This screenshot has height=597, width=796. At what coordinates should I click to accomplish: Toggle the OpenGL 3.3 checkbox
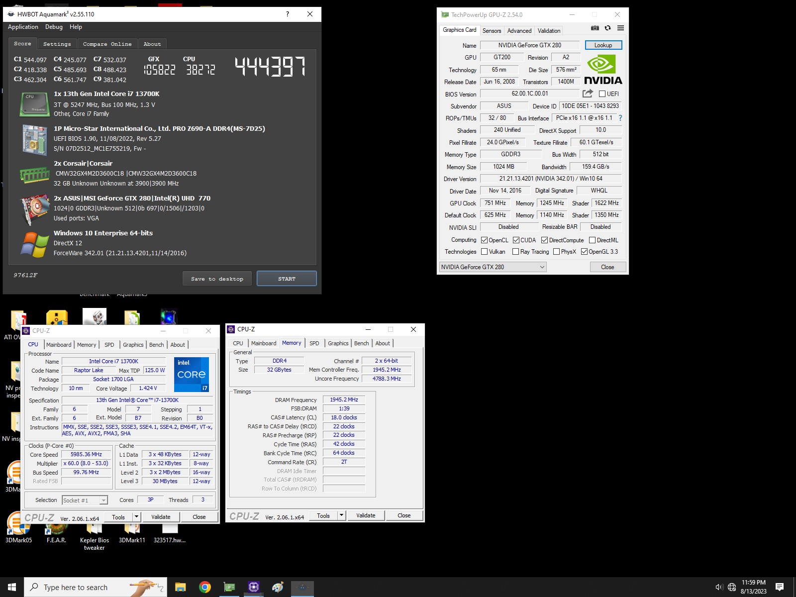click(x=584, y=252)
